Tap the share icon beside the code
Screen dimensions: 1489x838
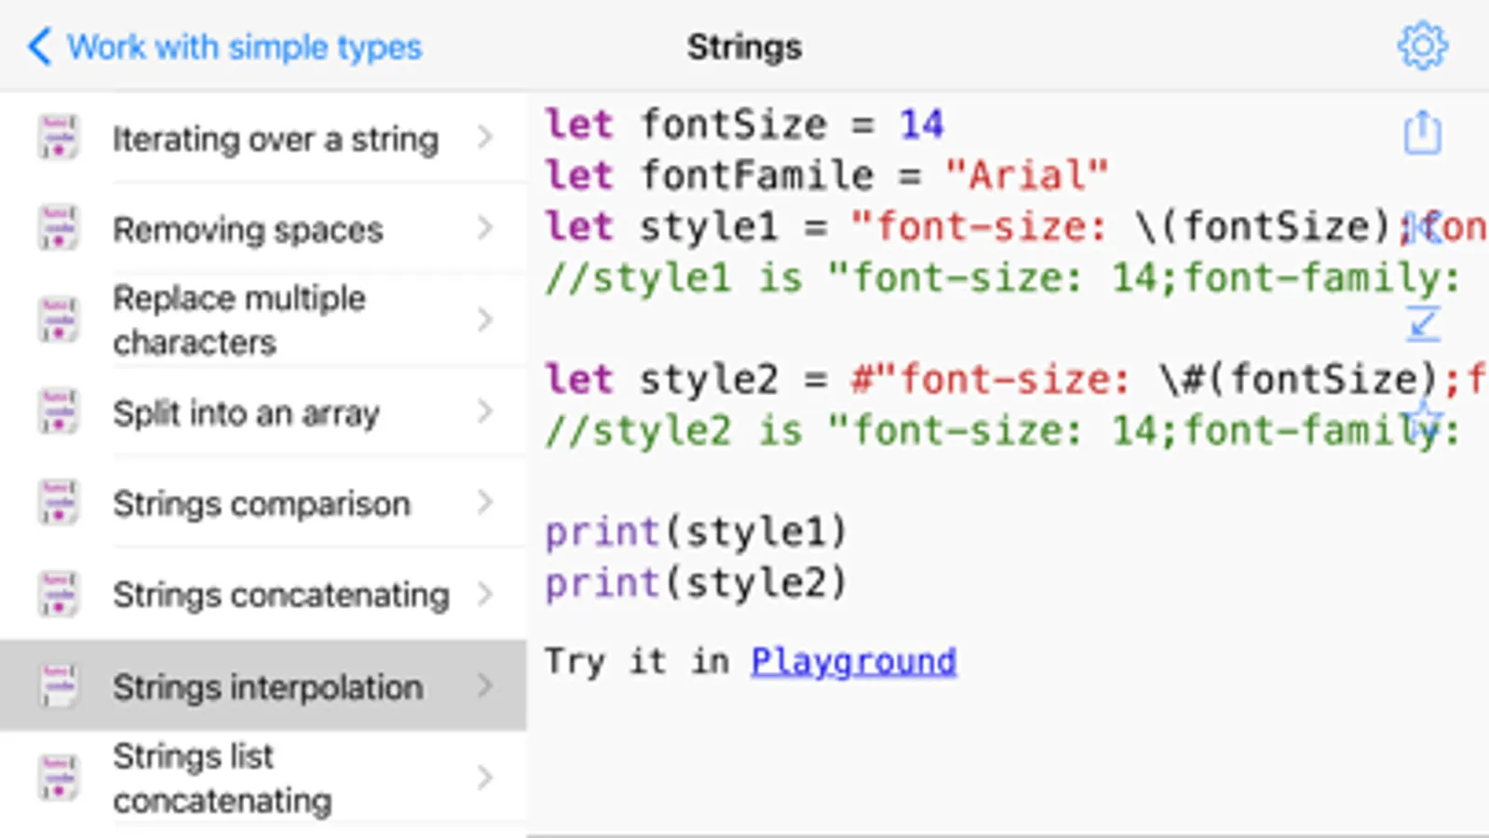coord(1422,132)
